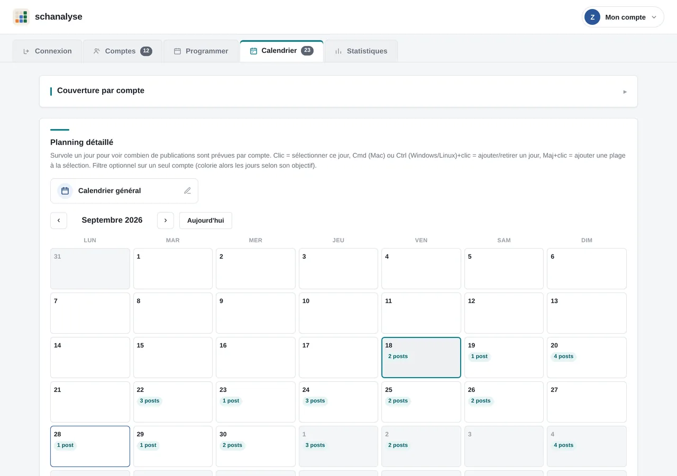Select September 4 in the calendar
677x476 pixels.
coord(421,269)
